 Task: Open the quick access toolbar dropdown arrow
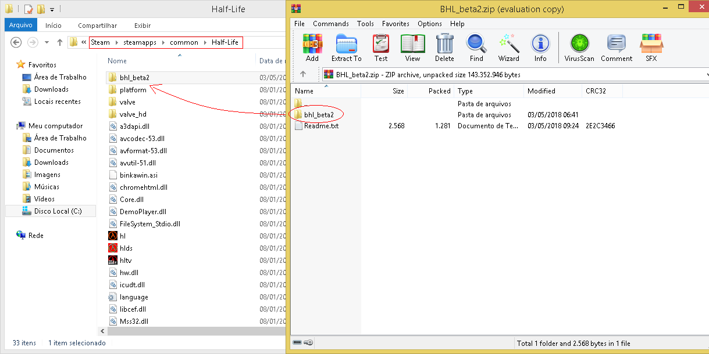52,10
